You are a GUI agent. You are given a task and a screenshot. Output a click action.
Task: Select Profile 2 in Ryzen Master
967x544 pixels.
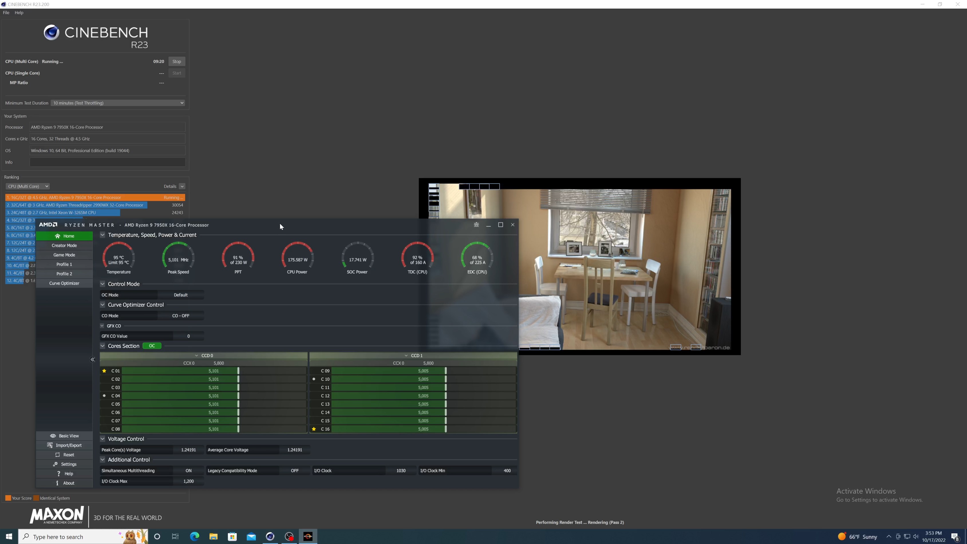[x=64, y=274]
